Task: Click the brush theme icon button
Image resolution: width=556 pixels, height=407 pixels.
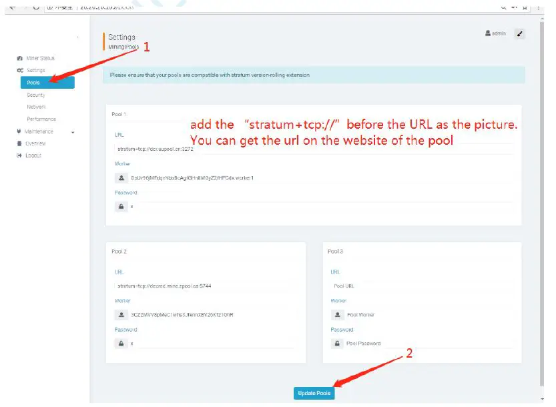Action: 519,33
